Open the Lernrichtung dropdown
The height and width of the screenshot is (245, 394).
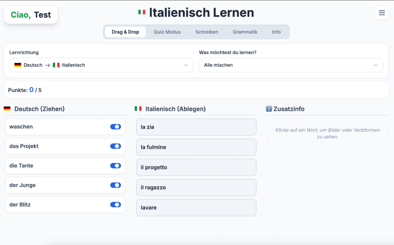click(101, 65)
